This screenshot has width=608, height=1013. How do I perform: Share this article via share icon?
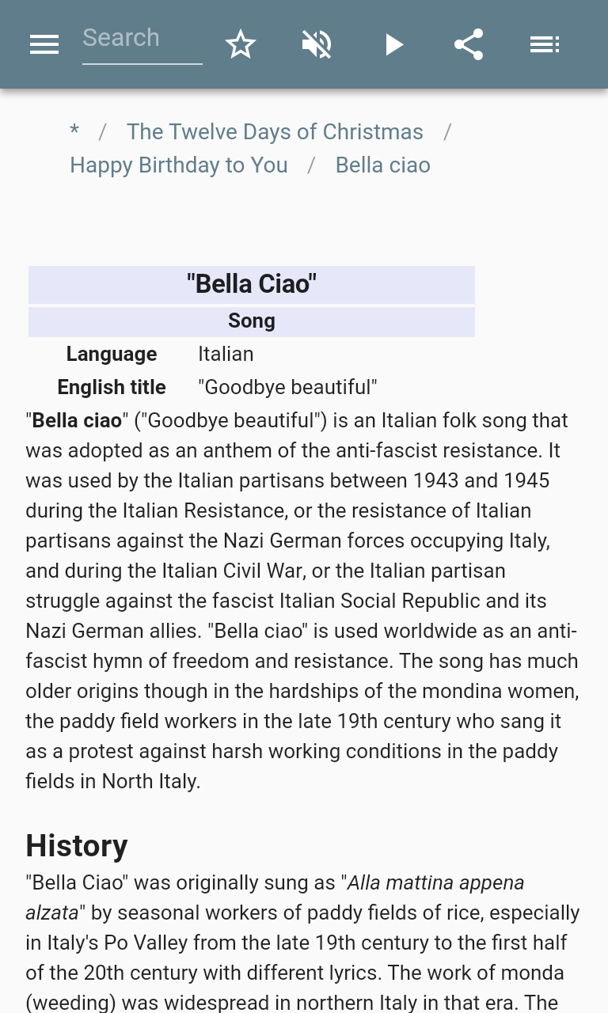point(469,44)
